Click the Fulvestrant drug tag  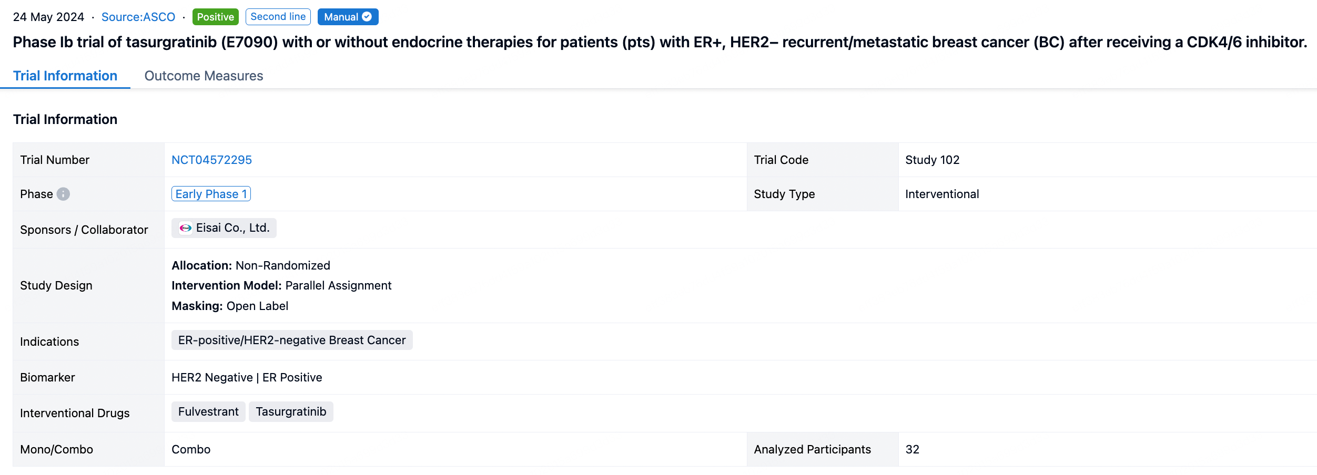(x=208, y=411)
